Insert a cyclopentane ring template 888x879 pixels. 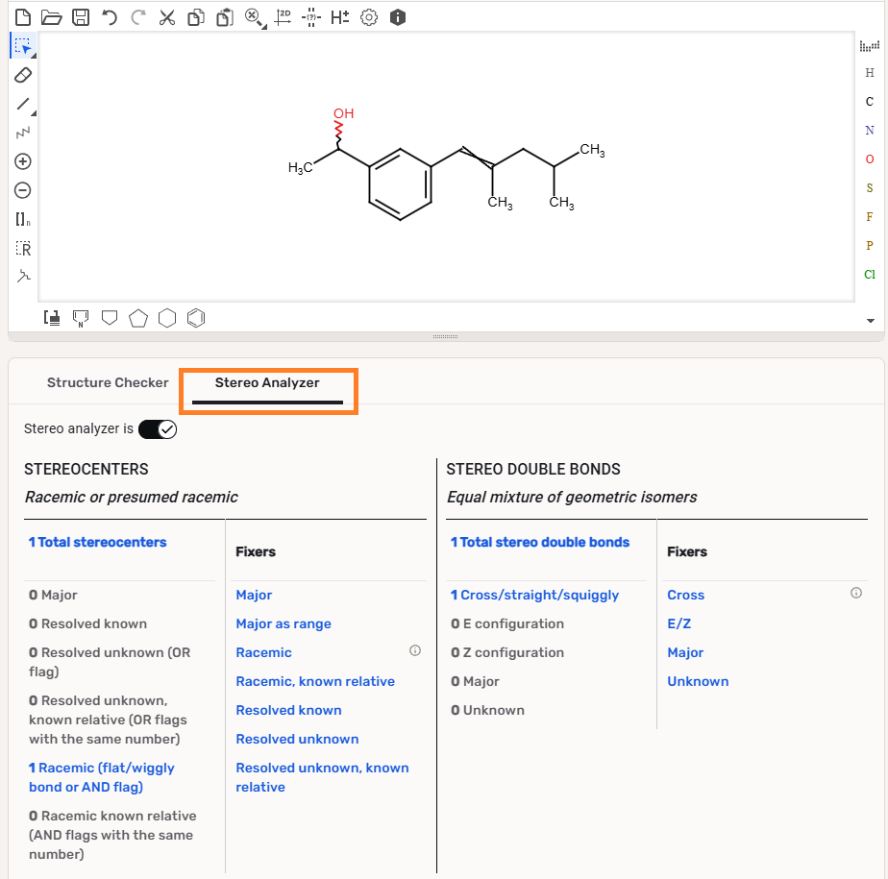click(x=138, y=318)
